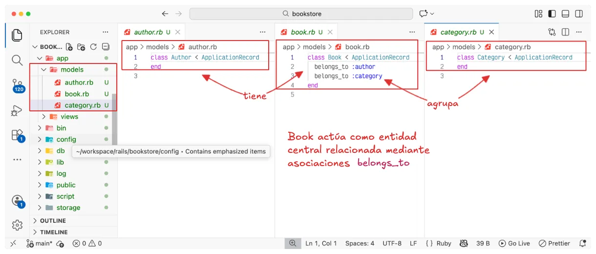596x254 pixels.
Task: Open the Extensions view
Action: (x=17, y=135)
